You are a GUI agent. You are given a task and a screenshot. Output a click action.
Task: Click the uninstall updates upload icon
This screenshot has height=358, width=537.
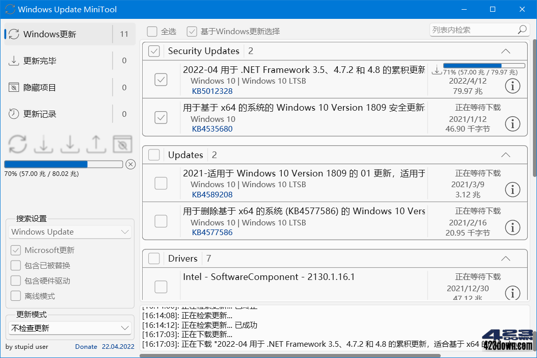coord(96,144)
